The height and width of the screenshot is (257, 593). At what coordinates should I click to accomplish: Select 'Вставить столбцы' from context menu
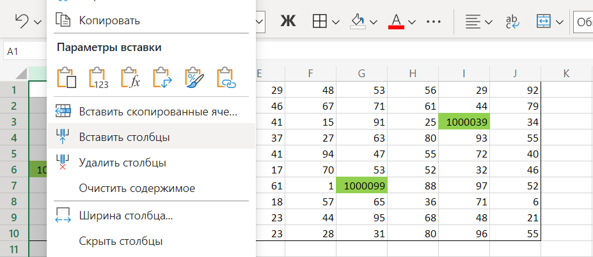point(124,136)
